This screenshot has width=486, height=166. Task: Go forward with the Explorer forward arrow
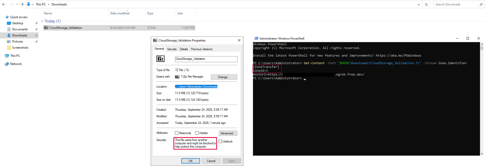click(11, 4)
